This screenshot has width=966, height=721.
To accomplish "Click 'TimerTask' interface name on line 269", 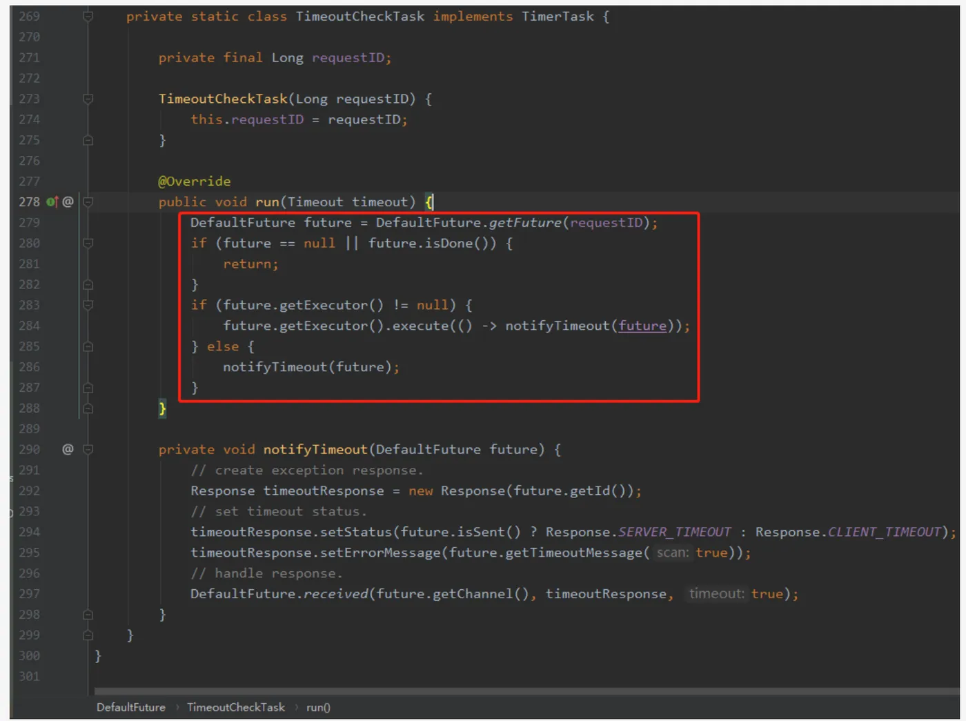I will point(558,16).
